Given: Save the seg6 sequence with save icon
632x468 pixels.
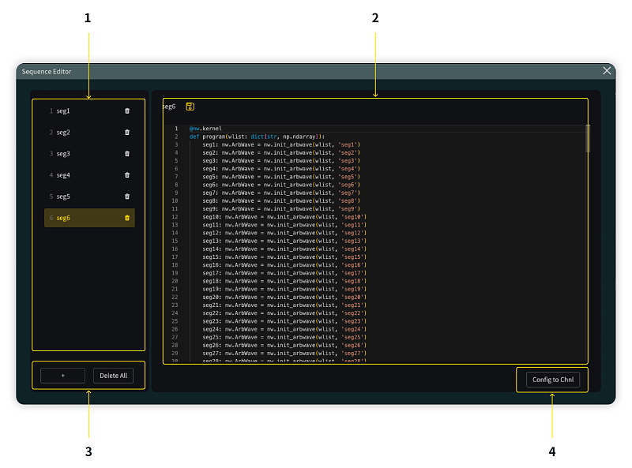Looking at the screenshot, I should 190,106.
